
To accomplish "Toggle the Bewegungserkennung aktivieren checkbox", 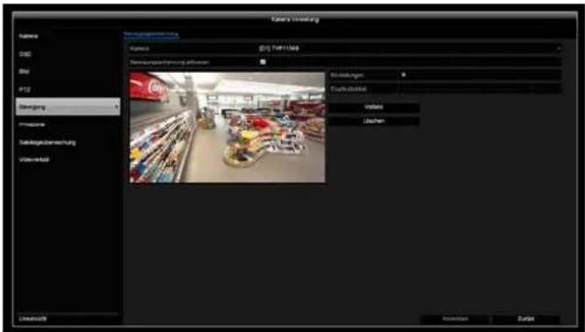I will (263, 62).
